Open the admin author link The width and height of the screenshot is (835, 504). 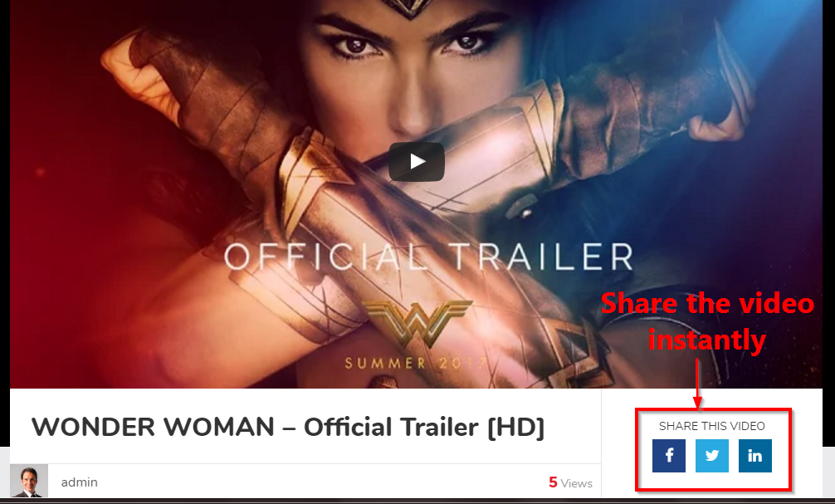point(80,482)
